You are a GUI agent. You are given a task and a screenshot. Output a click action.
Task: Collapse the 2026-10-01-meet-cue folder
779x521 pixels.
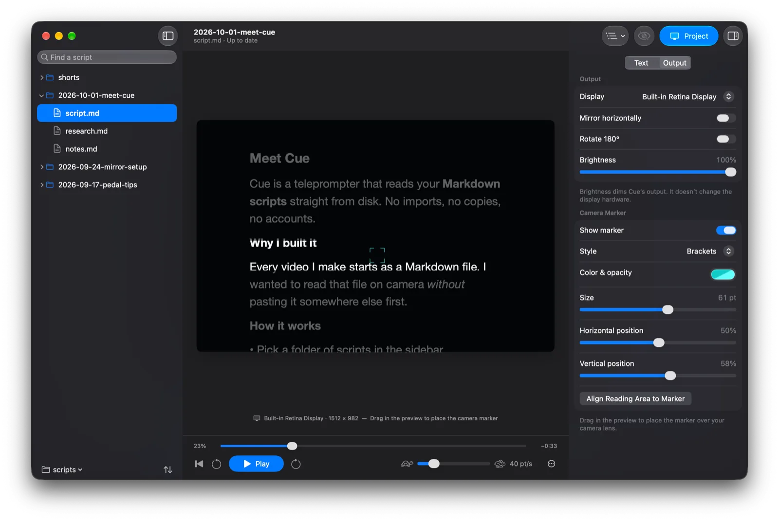coord(41,96)
